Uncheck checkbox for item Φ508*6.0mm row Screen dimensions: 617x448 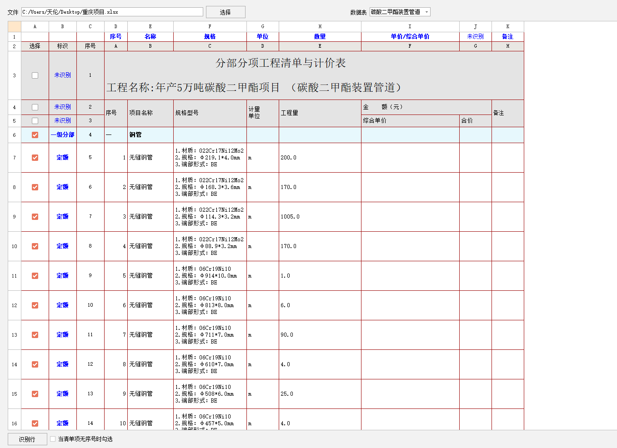tap(35, 394)
